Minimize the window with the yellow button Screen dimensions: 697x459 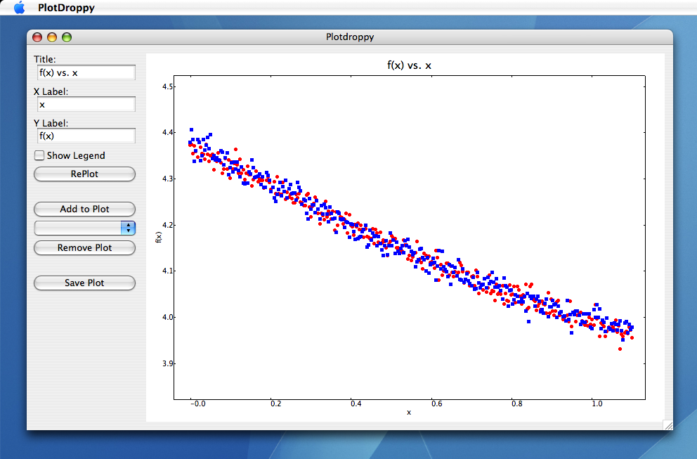click(x=52, y=37)
